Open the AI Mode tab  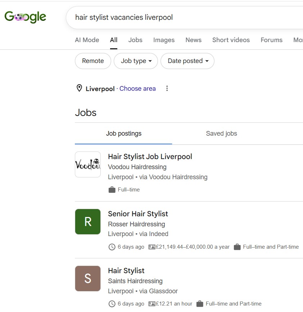(x=87, y=40)
